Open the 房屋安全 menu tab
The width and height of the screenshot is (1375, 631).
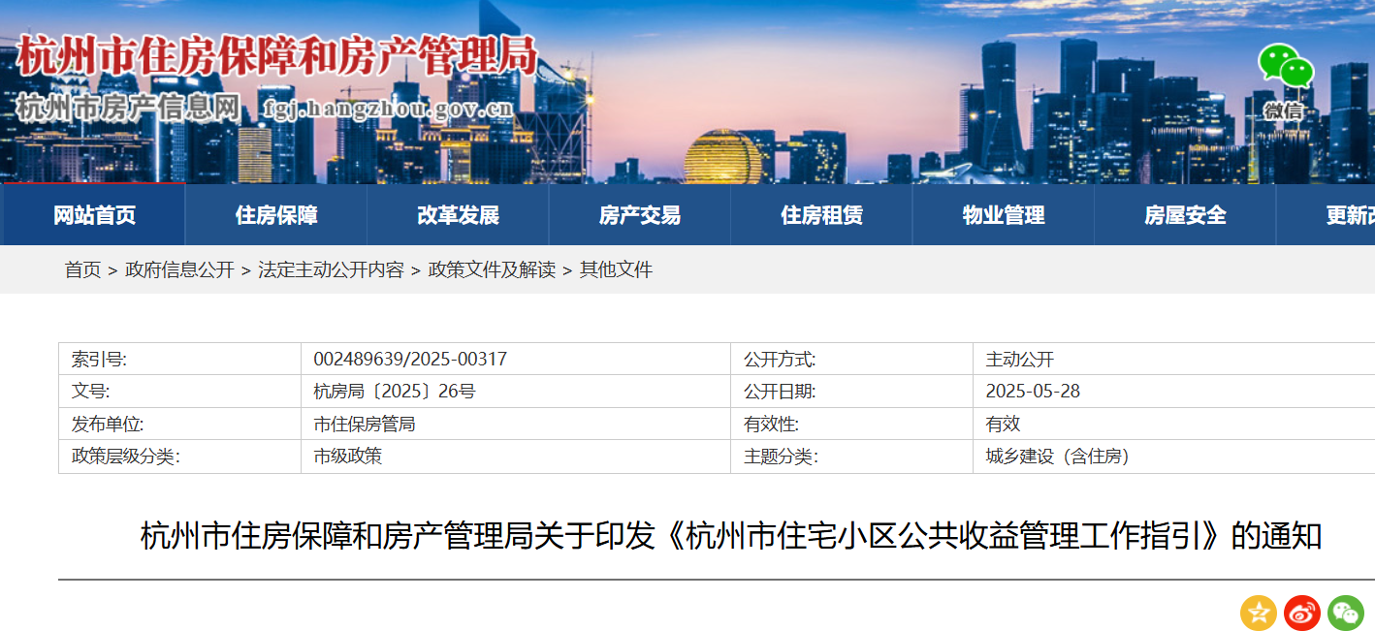tap(1185, 215)
